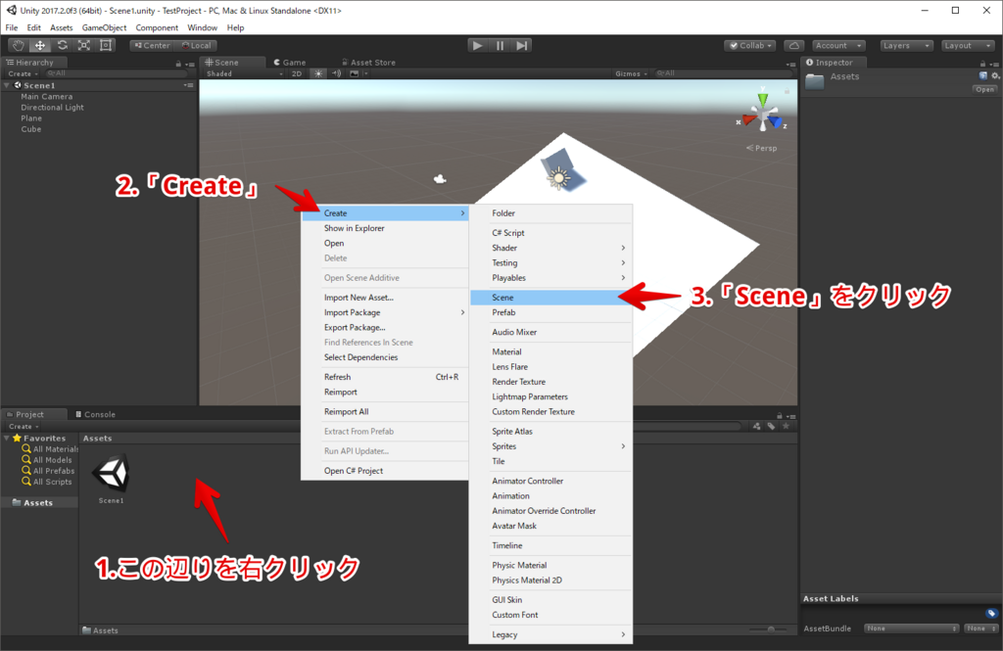Open Gizmos dropdown
Screen dimensions: 1003x651
(632, 73)
